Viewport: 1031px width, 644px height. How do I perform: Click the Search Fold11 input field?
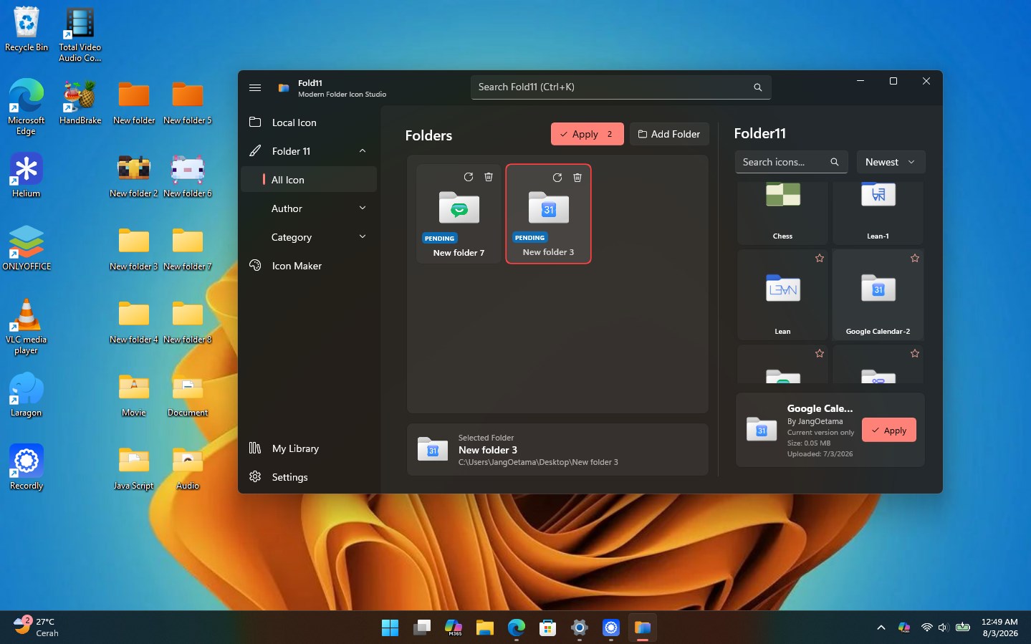coord(620,87)
